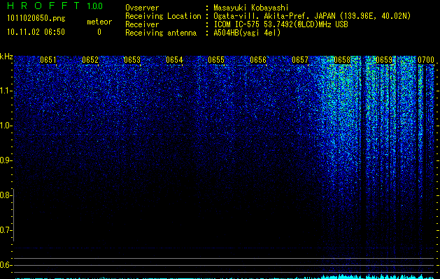Image resolution: width=440 pixels, height=279 pixels.
Task: Click the Ovserver label
Action: (x=142, y=8)
